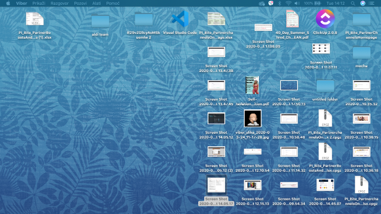Viewport: 381px width, 214px height.
Task: Select Screen Shot 09.54.34 thumbnail
Action: tap(289, 185)
